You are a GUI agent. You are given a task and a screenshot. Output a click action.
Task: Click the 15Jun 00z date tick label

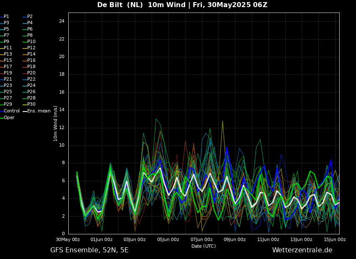(335, 240)
